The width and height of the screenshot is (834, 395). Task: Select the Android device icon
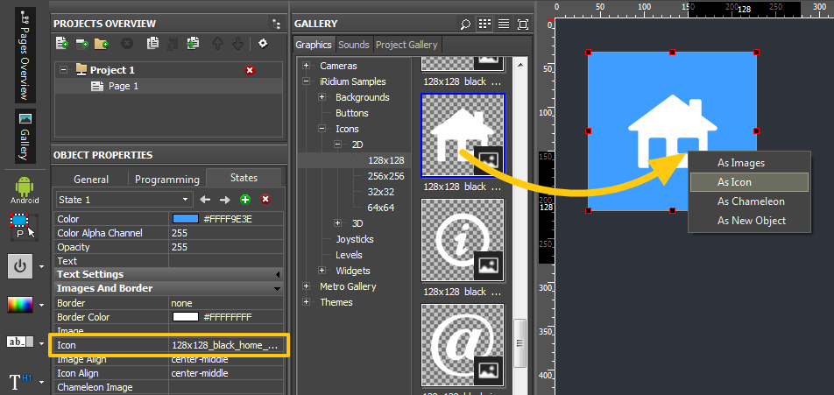point(25,191)
